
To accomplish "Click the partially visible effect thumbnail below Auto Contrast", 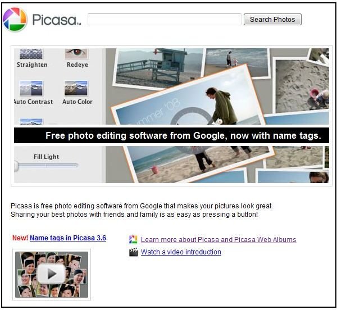I will (x=31, y=121).
